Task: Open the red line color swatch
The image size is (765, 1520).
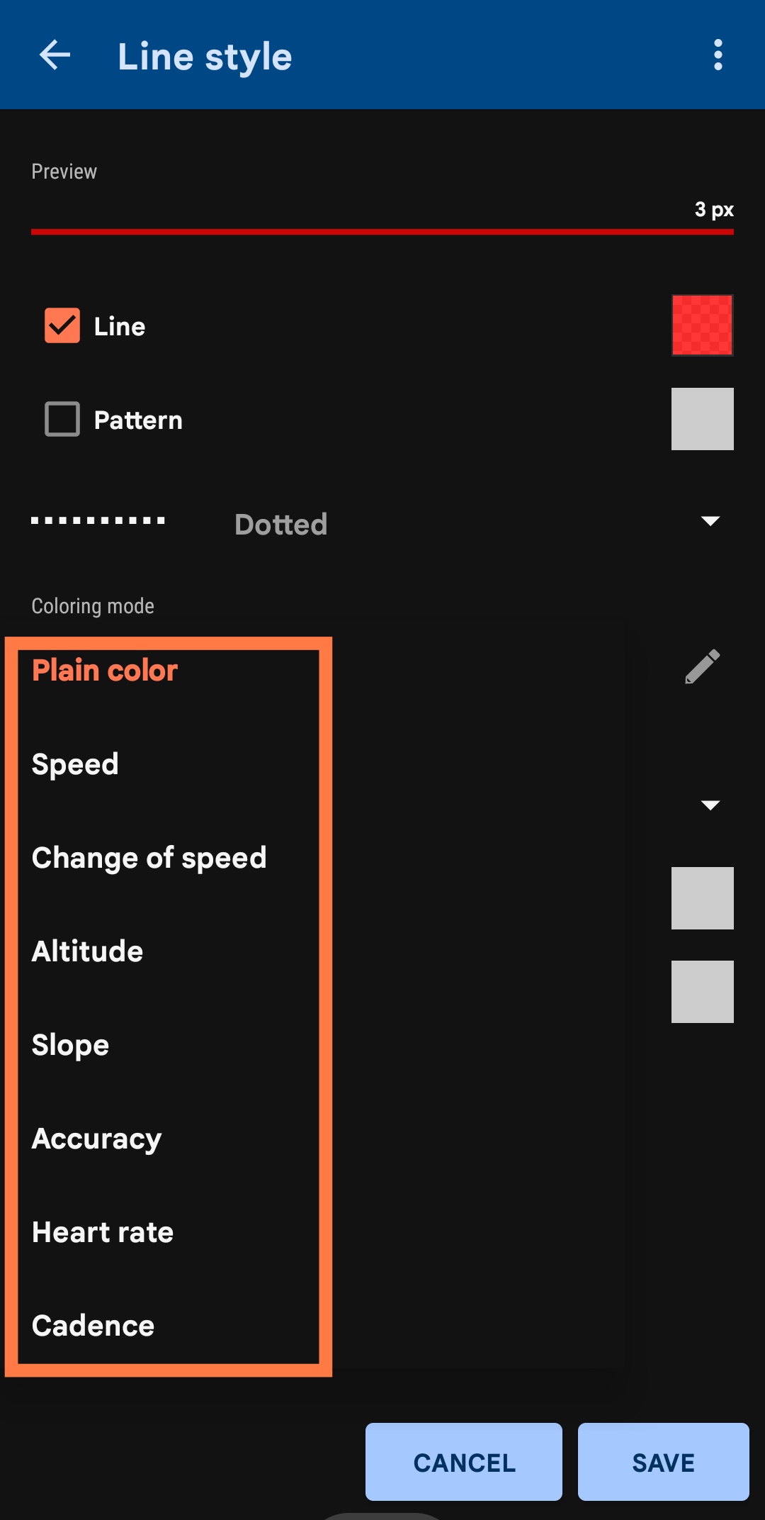Action: pos(702,325)
